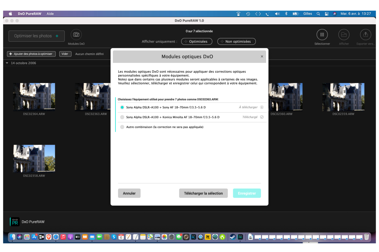Click download icon beside À télécharger

click(262, 107)
